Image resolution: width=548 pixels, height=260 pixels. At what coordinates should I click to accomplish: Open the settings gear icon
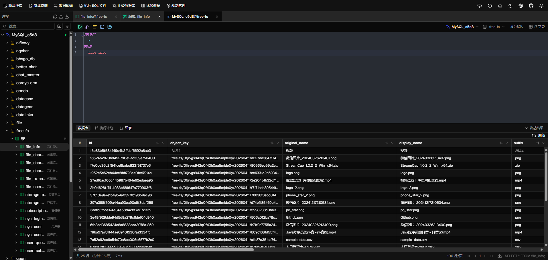(541, 6)
